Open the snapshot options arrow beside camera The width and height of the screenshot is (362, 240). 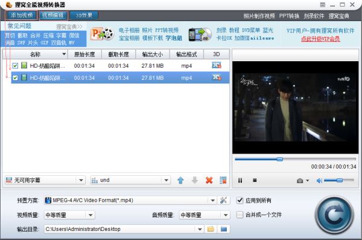click(x=307, y=181)
